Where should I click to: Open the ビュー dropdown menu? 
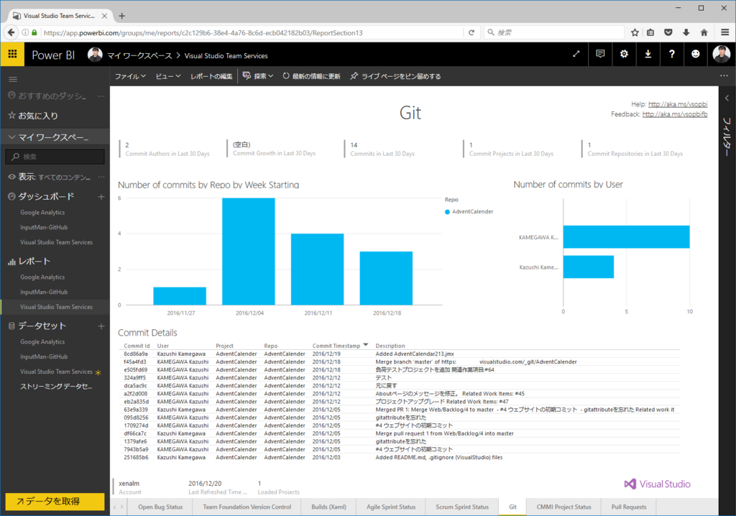pos(168,76)
